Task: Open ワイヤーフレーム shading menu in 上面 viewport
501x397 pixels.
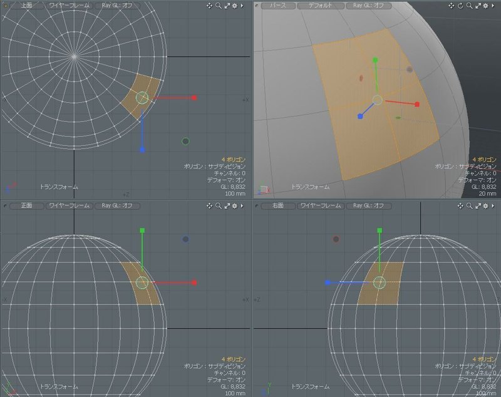Action: tap(70, 6)
